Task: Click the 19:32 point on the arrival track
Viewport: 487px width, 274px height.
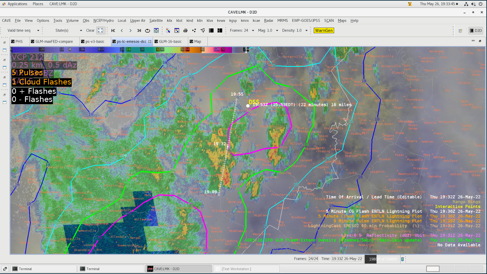Action: click(x=228, y=147)
